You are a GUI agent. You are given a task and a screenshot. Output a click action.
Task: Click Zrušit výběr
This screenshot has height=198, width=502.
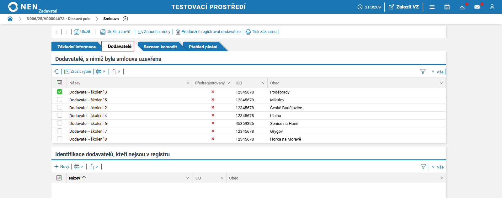(x=78, y=72)
